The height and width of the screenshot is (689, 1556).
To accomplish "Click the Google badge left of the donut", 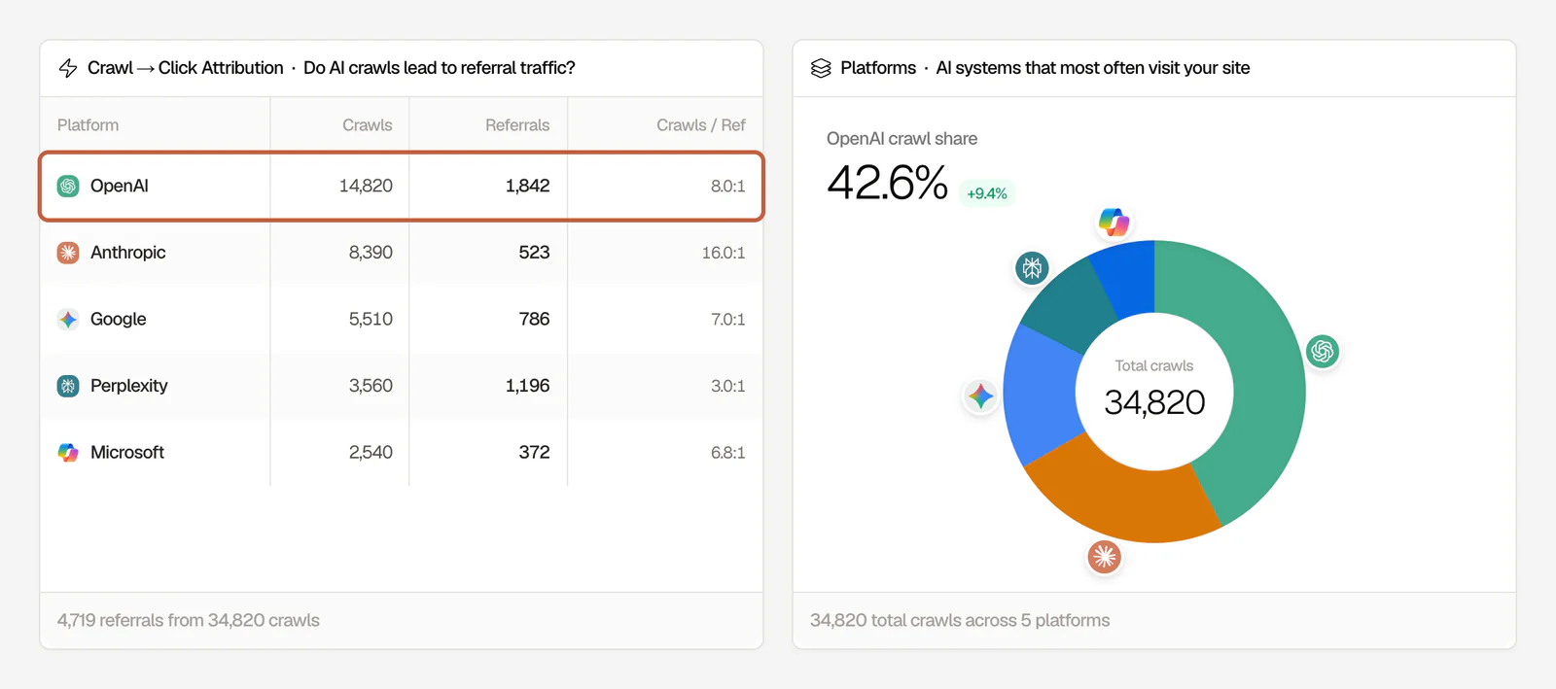I will (x=980, y=396).
